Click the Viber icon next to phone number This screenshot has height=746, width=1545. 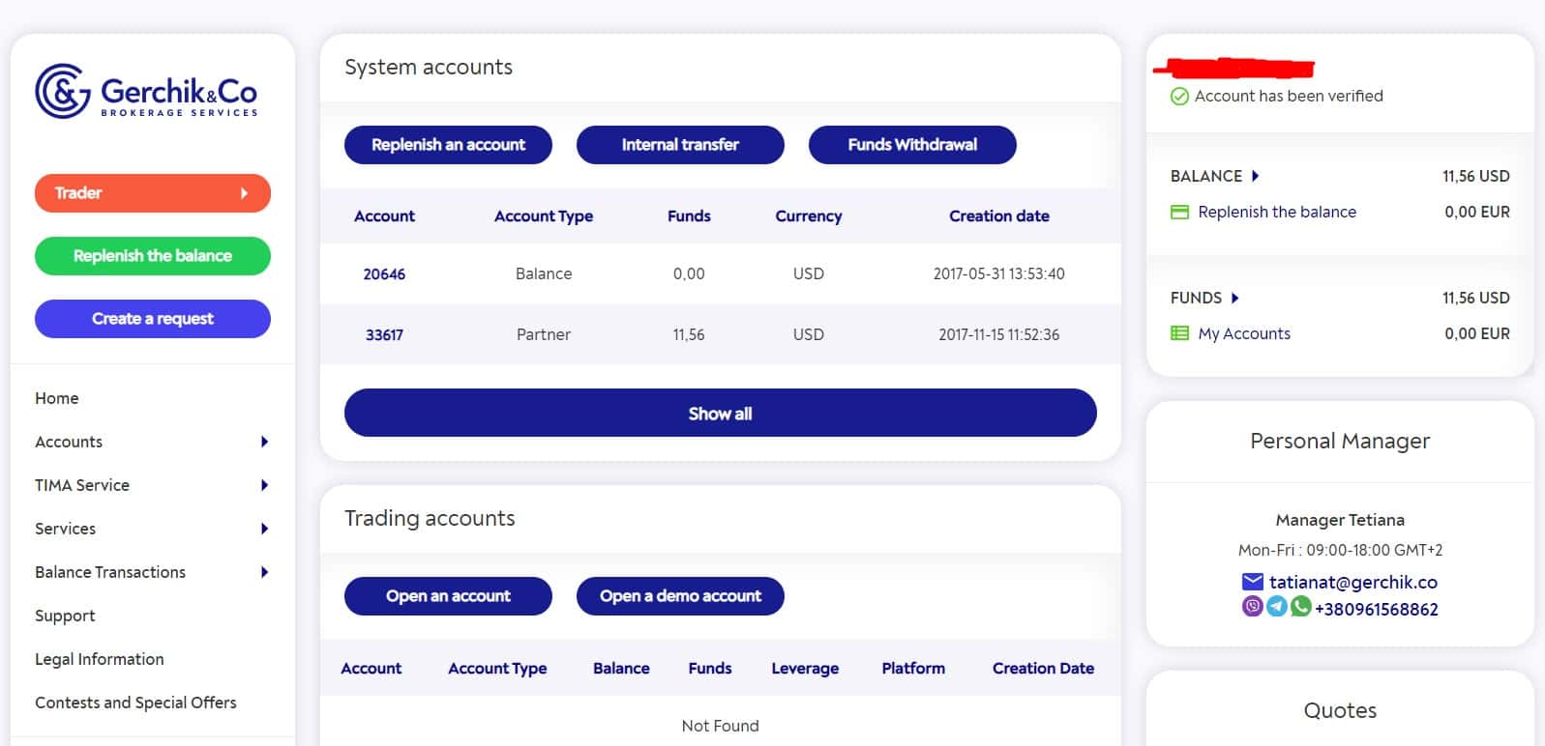[1253, 607]
